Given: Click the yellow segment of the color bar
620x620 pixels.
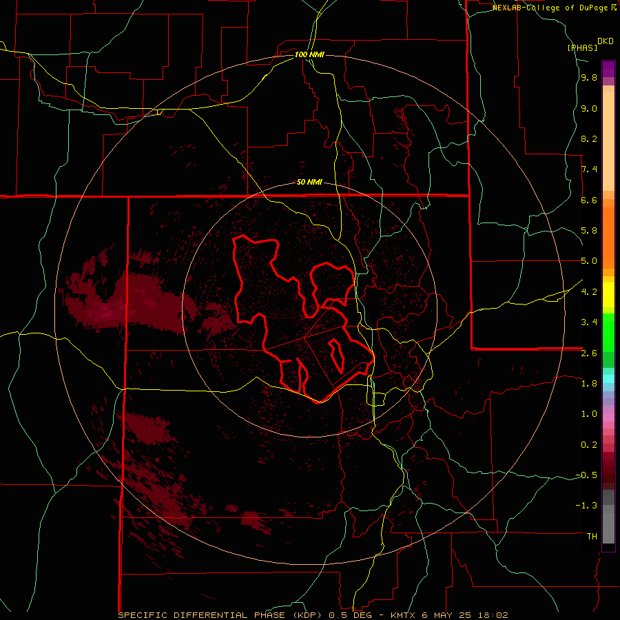Looking at the screenshot, I should click(x=608, y=295).
